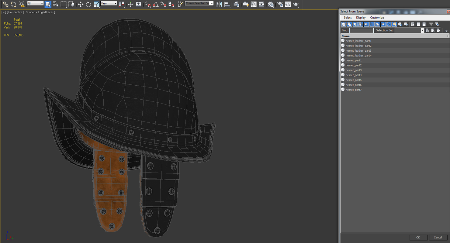Click the Render Production teapot icon
This screenshot has width=450, height=243.
point(296,4)
